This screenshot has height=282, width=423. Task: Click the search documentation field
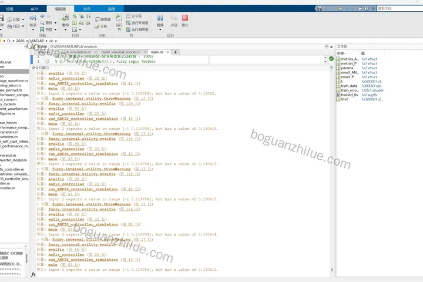coord(400,8)
